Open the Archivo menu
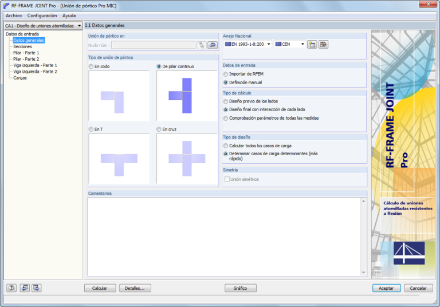440x307 pixels. coord(14,15)
